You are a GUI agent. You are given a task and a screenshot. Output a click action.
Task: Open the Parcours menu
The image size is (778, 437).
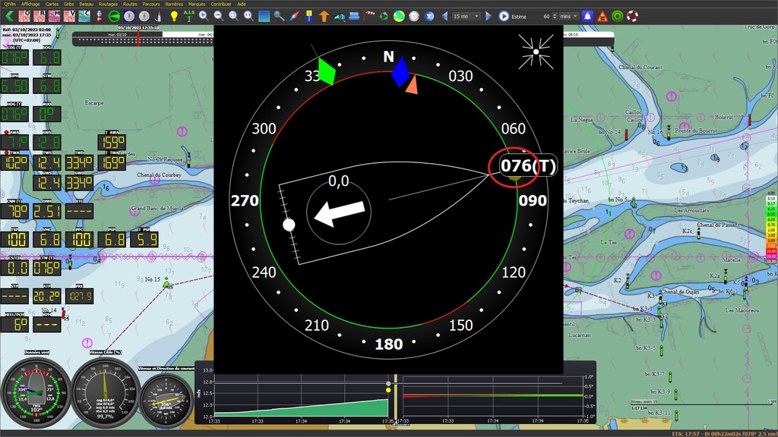click(151, 4)
